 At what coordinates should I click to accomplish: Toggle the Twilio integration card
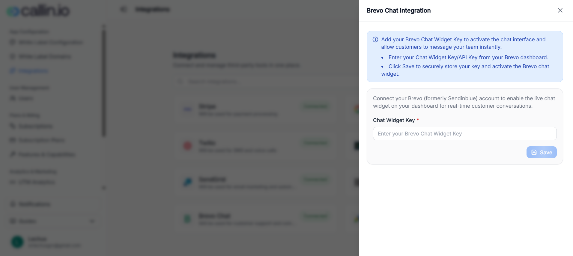tap(256, 146)
